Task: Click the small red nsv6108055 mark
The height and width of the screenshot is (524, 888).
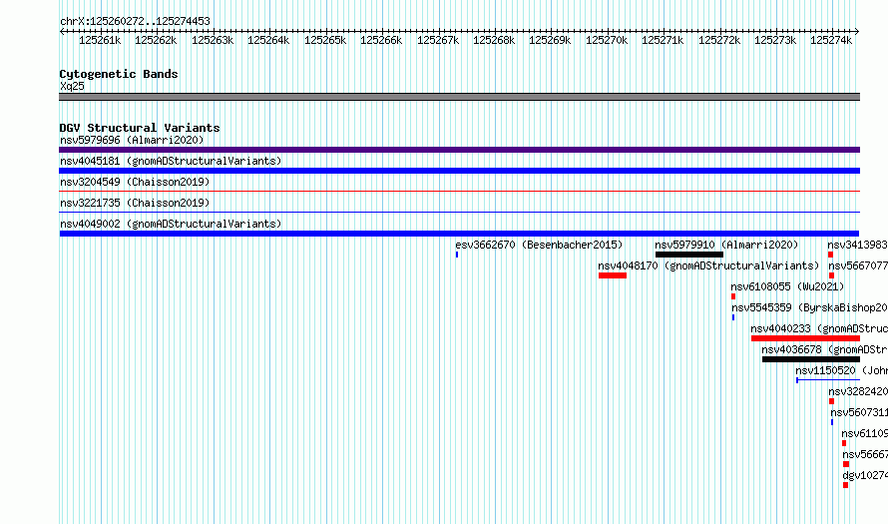Action: (733, 296)
